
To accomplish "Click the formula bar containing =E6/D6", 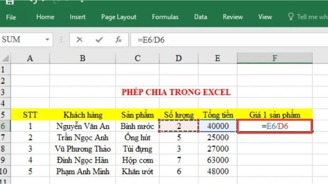I will tap(229, 40).
